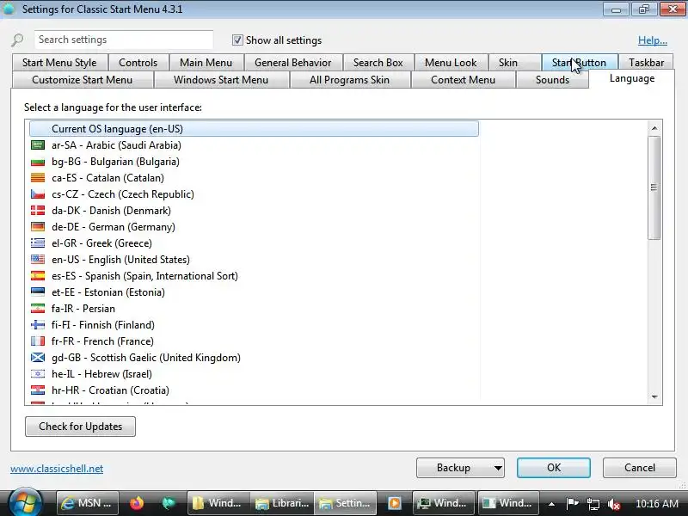688x516 pixels.
Task: Select Current OS language (en-US) row
Action: click(254, 129)
